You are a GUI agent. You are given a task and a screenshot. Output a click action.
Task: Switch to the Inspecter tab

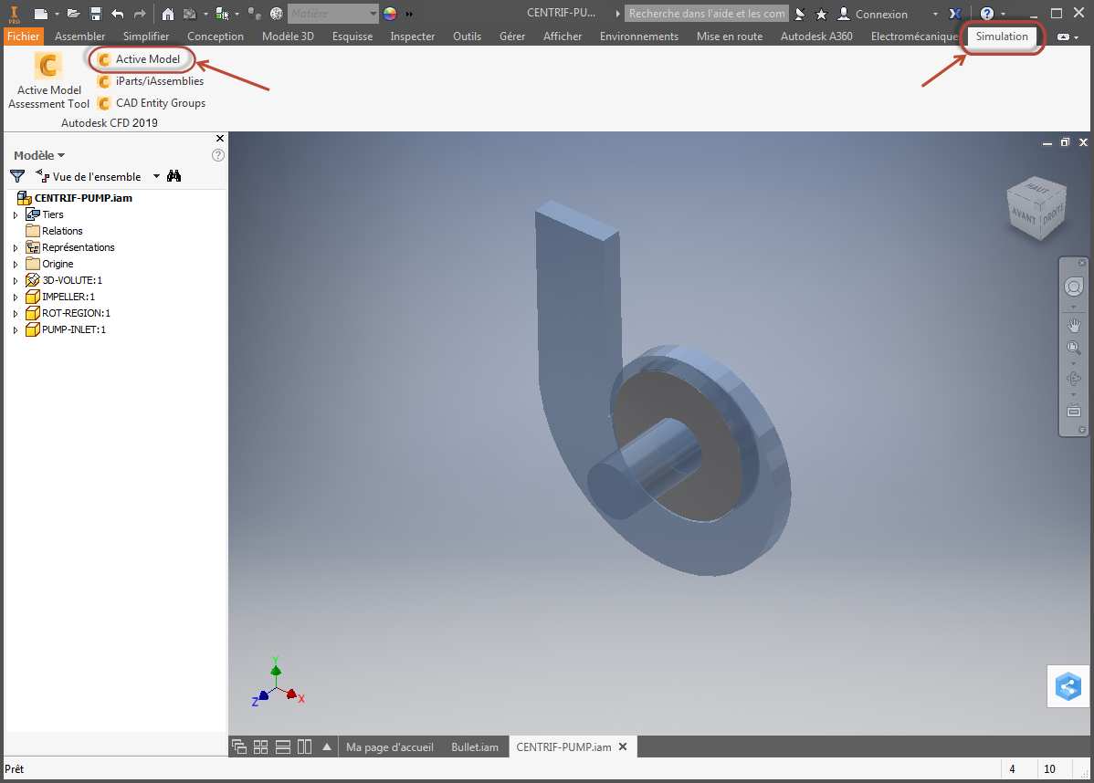413,37
